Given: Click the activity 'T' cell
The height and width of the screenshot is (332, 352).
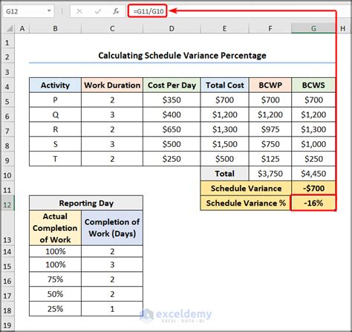Looking at the screenshot, I should 55,159.
